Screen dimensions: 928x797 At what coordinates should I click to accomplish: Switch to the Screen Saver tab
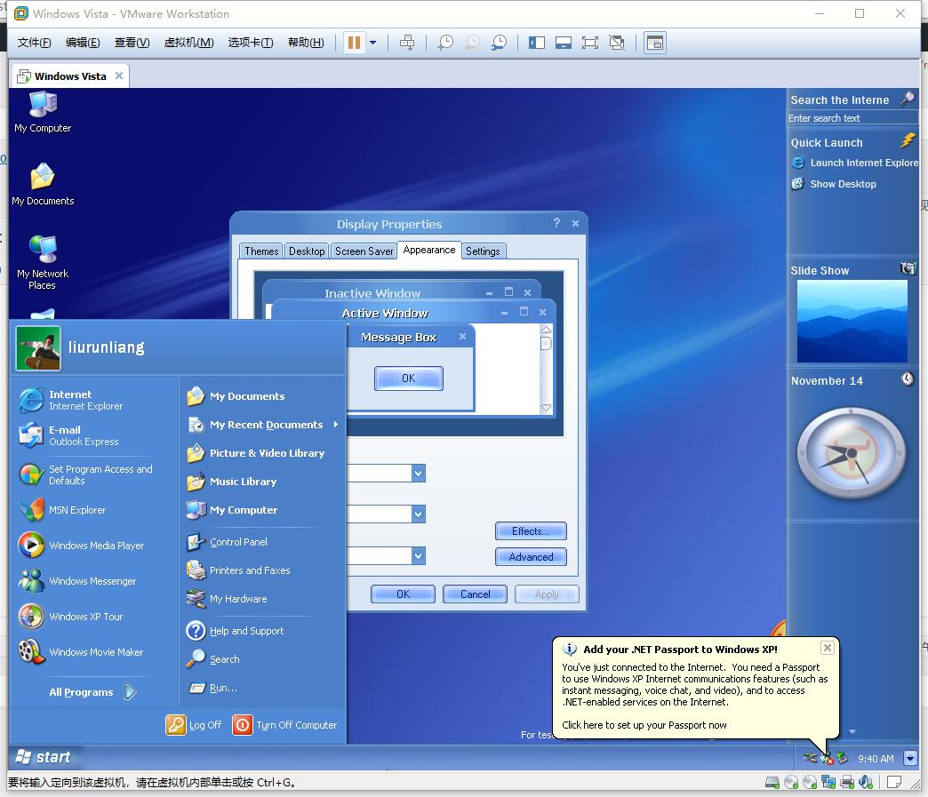[364, 251]
